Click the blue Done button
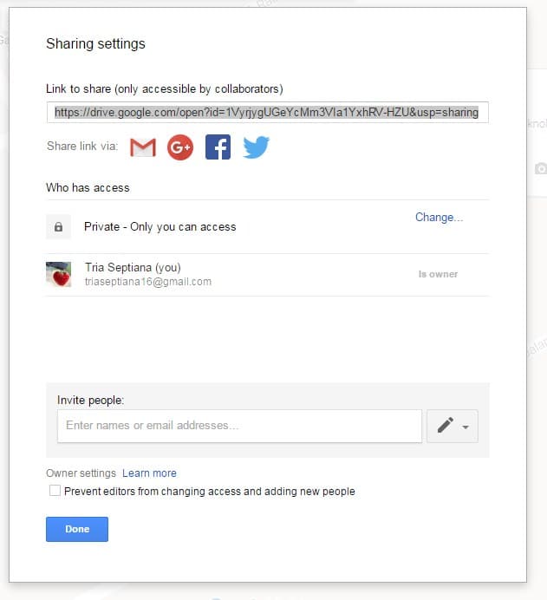Screen dimensions: 547x600 (77, 529)
